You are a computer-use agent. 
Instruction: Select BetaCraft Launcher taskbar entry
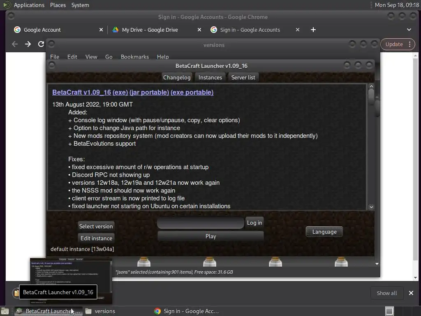48,311
